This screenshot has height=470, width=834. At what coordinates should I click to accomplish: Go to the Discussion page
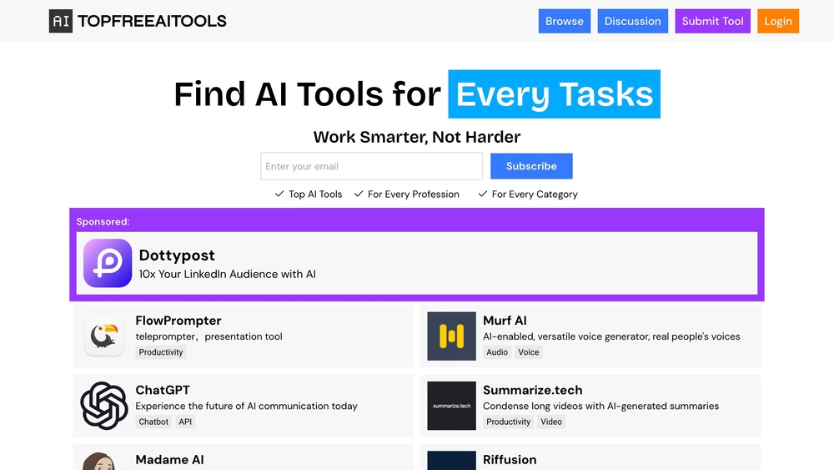[x=632, y=22]
